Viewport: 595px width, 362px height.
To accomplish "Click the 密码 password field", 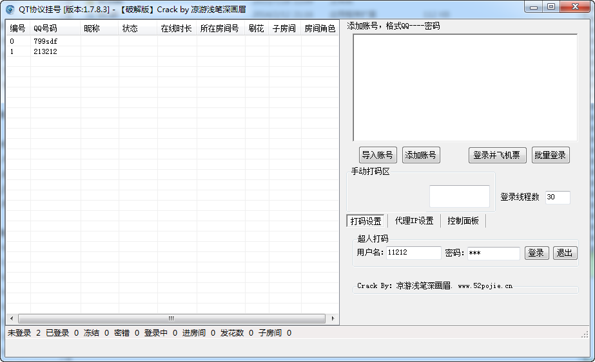I will coord(493,253).
